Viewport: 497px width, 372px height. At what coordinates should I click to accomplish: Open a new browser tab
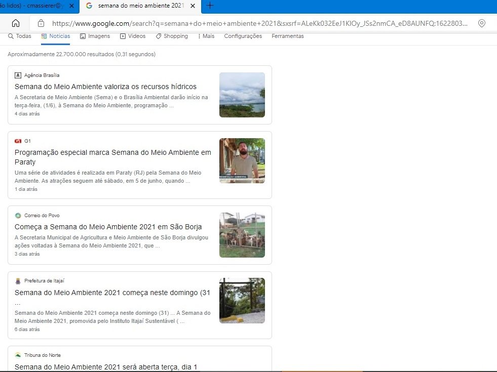tap(210, 6)
